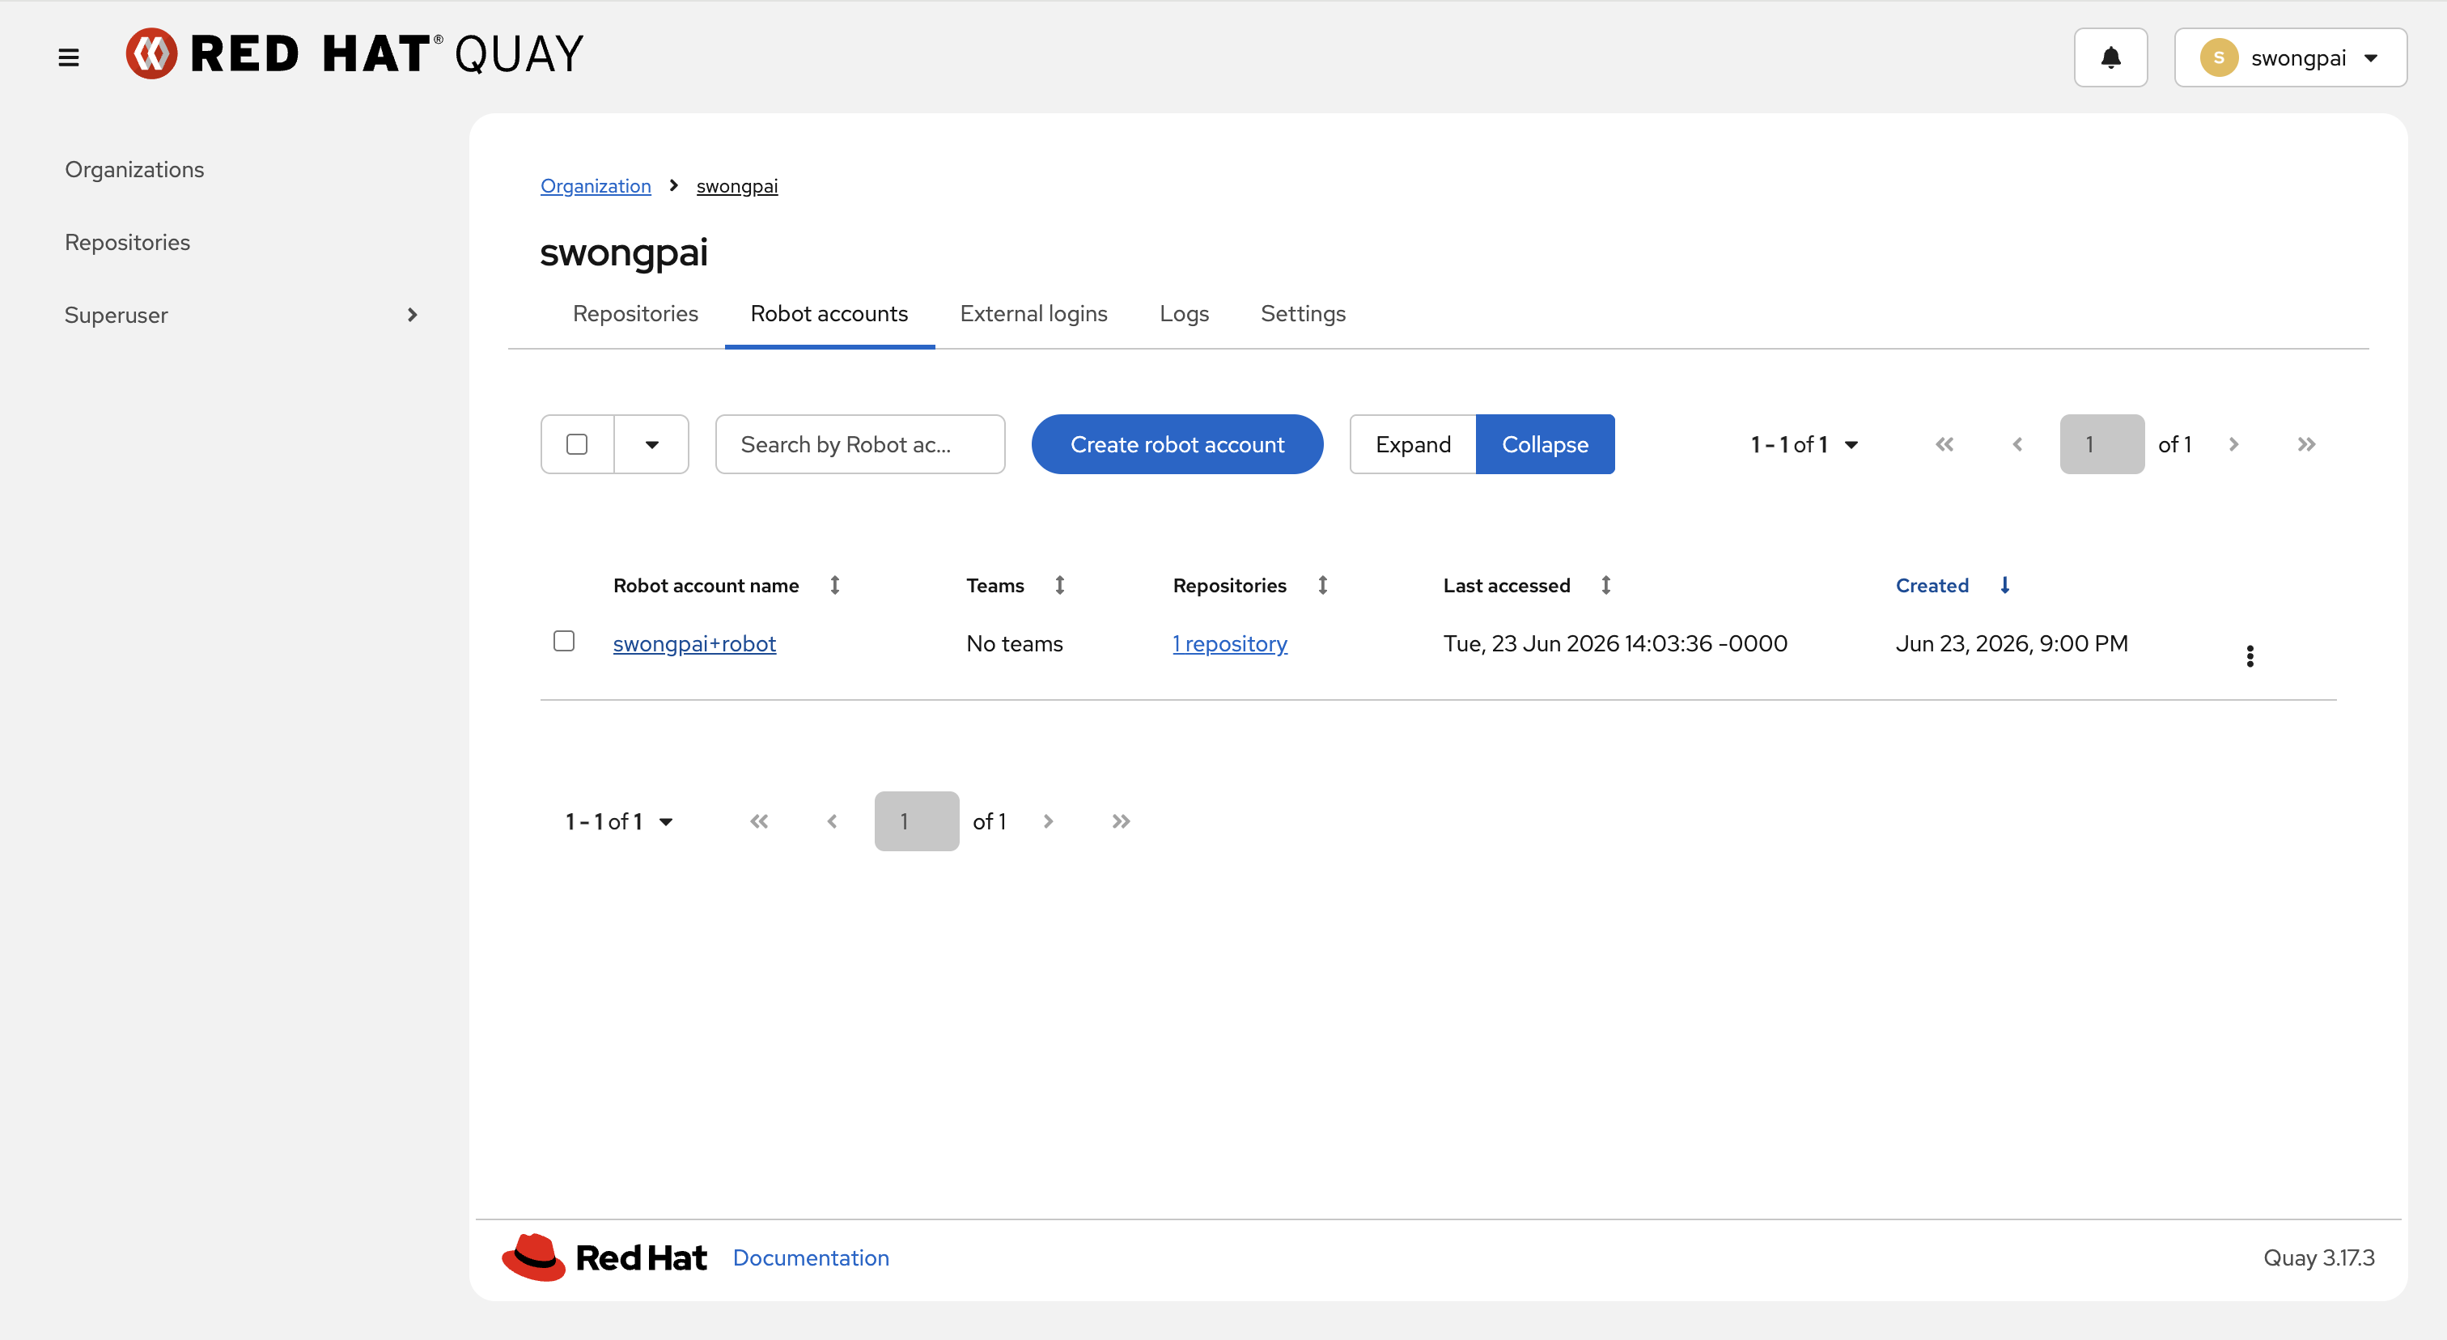The height and width of the screenshot is (1340, 2447).
Task: Open the External logins tab
Action: 1033,313
